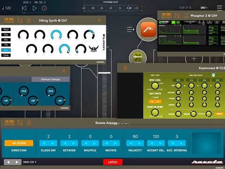Click the middle 'vel' knob
Viewport: 225px width, 169px height.
[33, 100]
